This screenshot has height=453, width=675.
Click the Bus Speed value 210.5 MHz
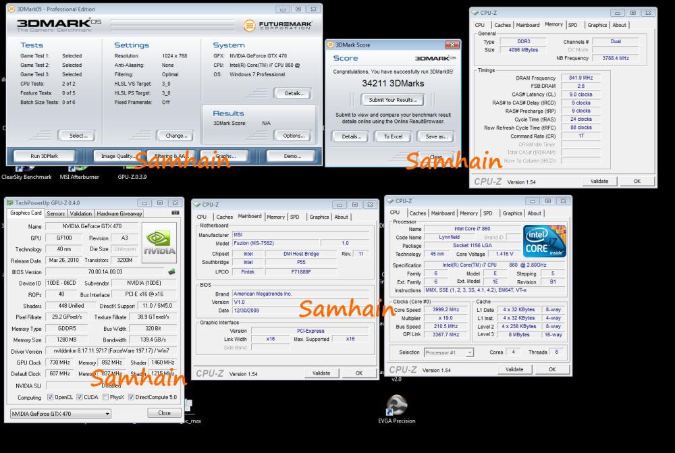click(445, 326)
